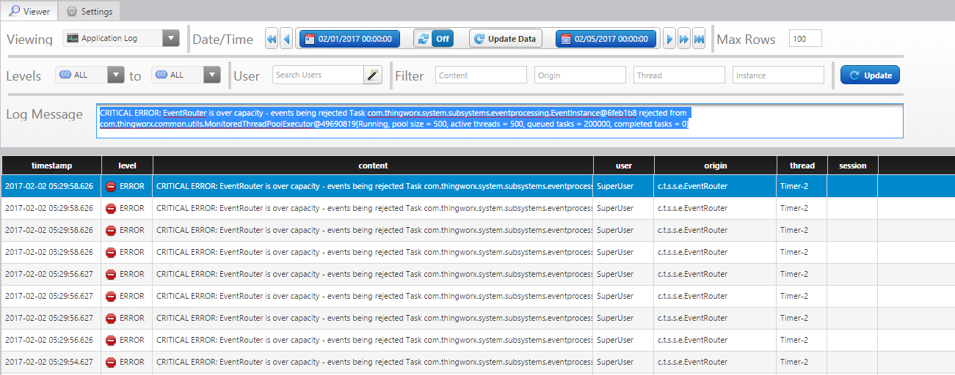The height and width of the screenshot is (375, 955).
Task: Pick end date 02/05/2017 field
Action: (x=606, y=39)
